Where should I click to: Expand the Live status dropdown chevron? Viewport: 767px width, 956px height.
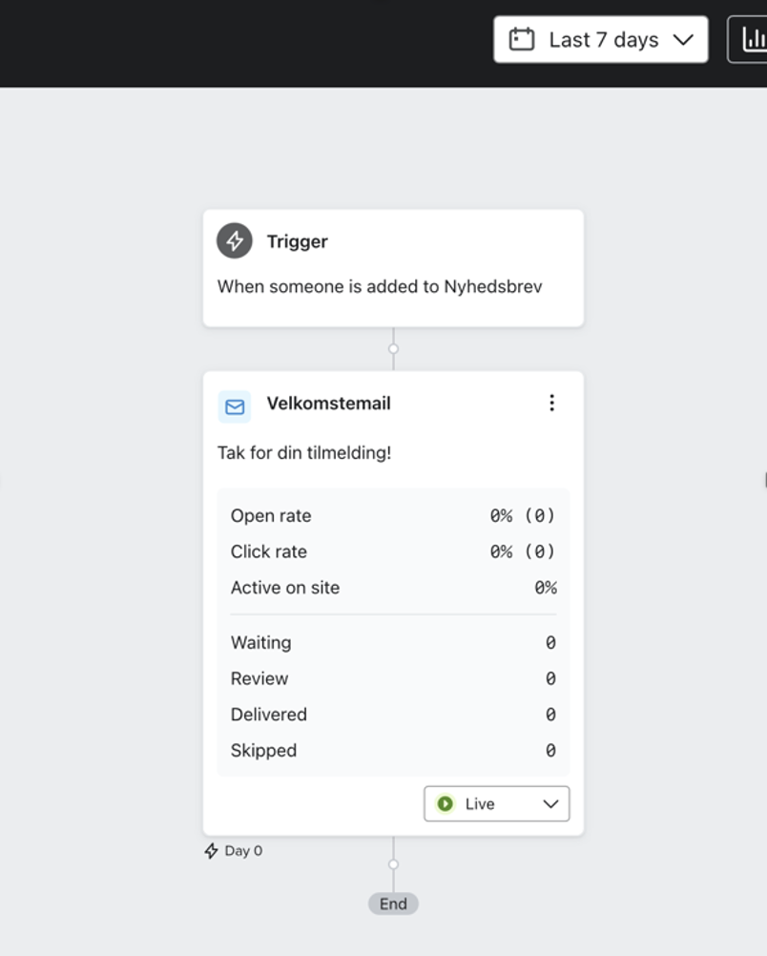click(550, 804)
